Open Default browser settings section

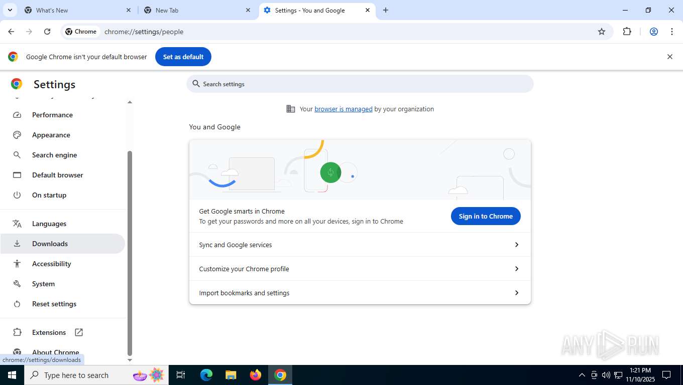pos(62,175)
